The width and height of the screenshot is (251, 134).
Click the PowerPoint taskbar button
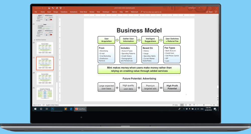coord(80,109)
